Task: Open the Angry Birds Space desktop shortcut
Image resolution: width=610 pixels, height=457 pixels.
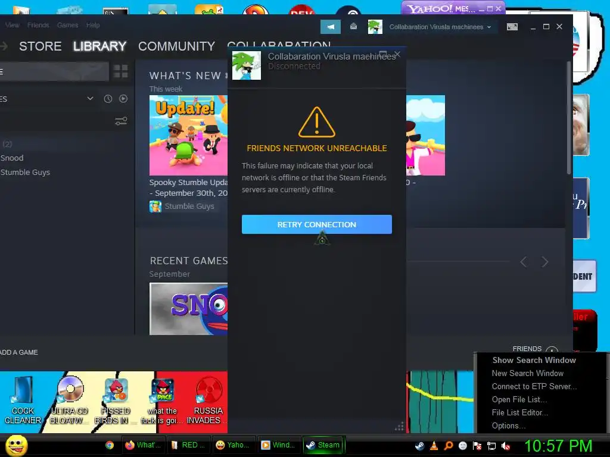Action: coord(162,400)
